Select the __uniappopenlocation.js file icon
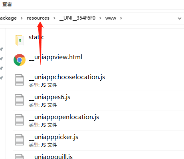Screen dimensions: 184x159 pos(20,120)
